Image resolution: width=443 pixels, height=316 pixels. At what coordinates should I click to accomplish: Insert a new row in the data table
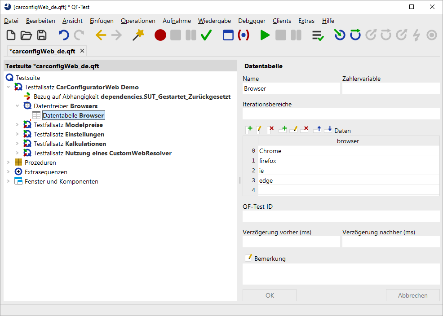click(x=283, y=129)
